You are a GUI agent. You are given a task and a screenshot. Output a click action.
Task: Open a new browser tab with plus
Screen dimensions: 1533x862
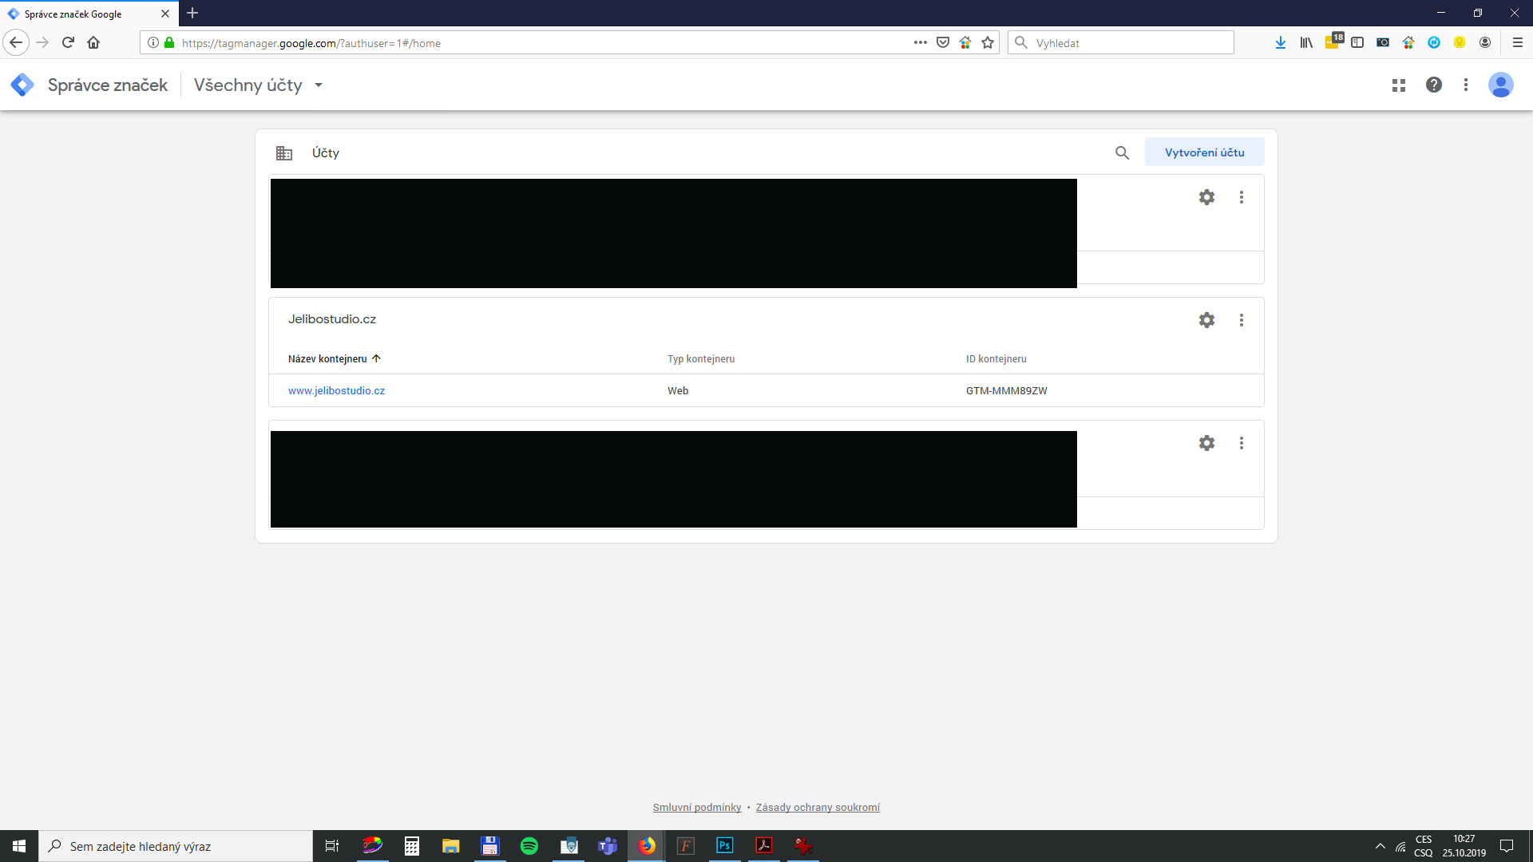pos(192,13)
